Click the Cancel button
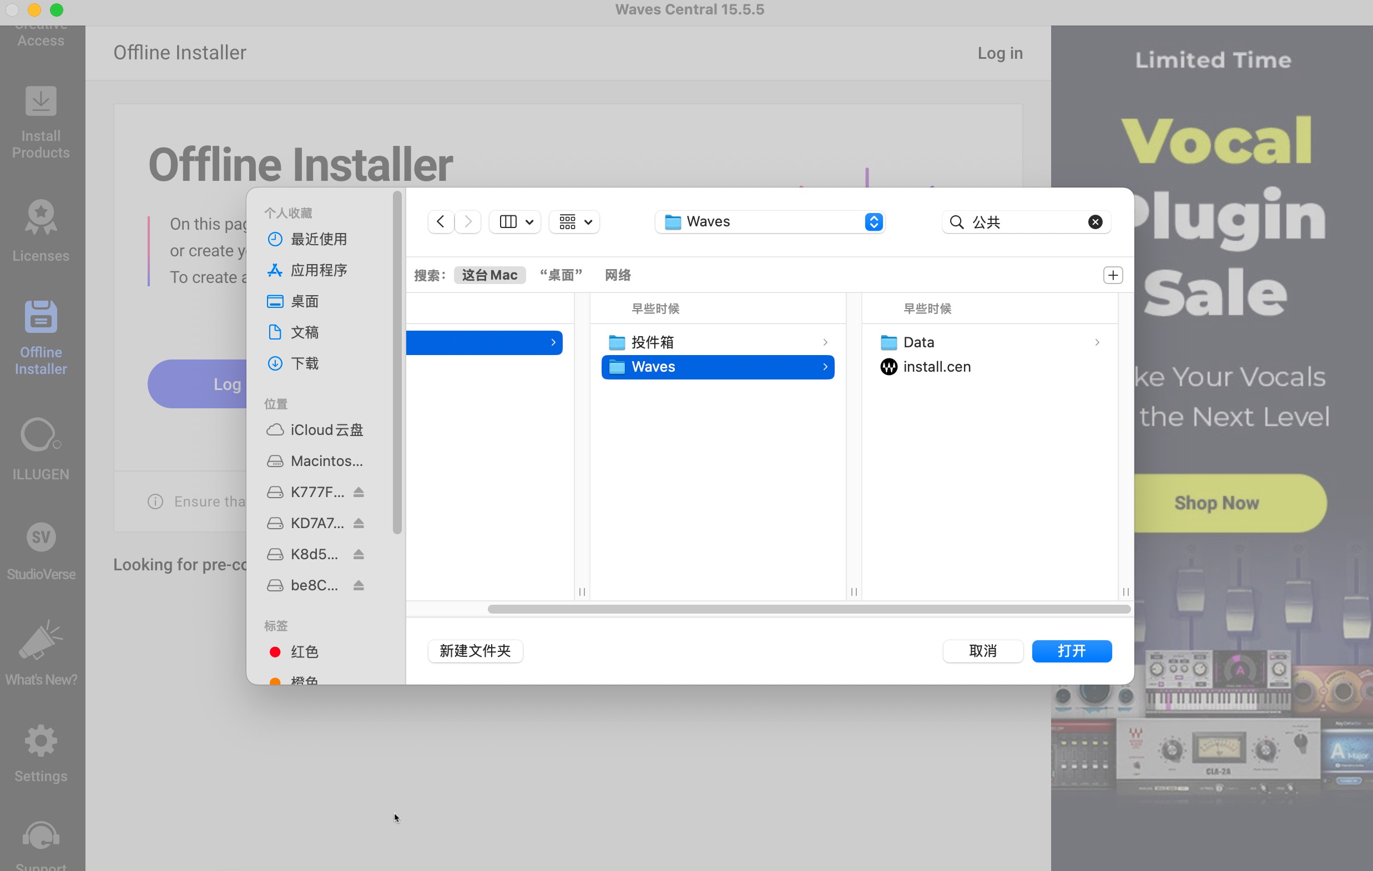Viewport: 1373px width, 871px height. click(982, 651)
